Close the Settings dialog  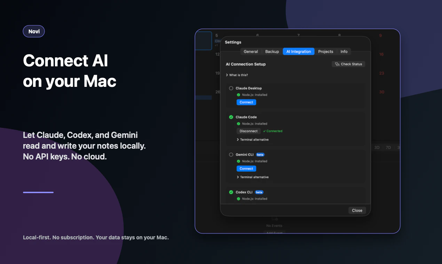357,211
